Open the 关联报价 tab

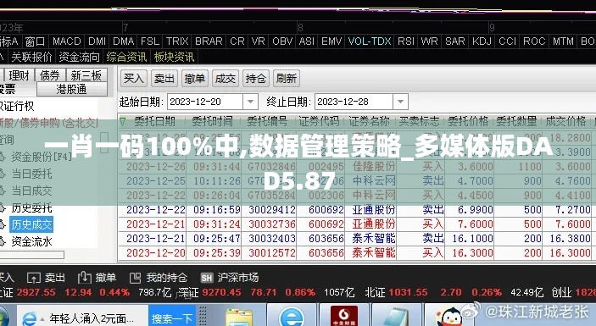click(31, 58)
